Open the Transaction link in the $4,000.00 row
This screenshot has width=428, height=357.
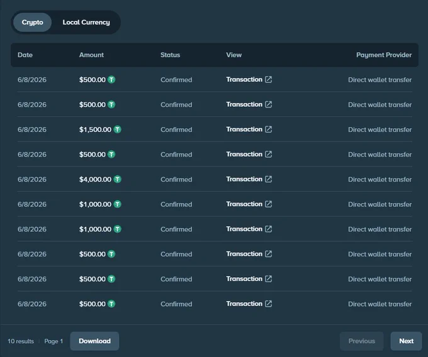(x=244, y=179)
